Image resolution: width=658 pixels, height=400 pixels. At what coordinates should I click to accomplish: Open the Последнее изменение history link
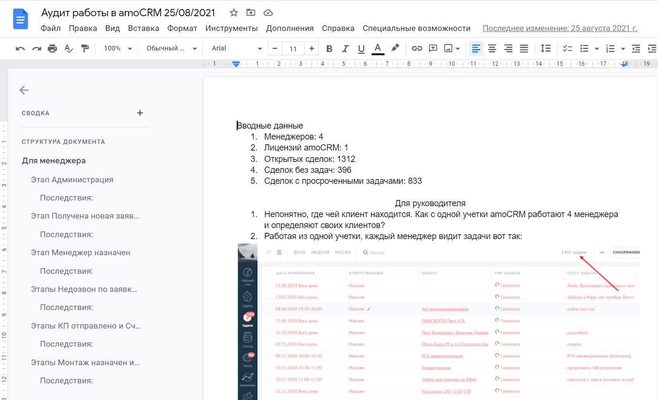coord(560,28)
